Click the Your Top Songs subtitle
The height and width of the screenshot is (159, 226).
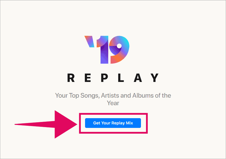[x=113, y=95]
